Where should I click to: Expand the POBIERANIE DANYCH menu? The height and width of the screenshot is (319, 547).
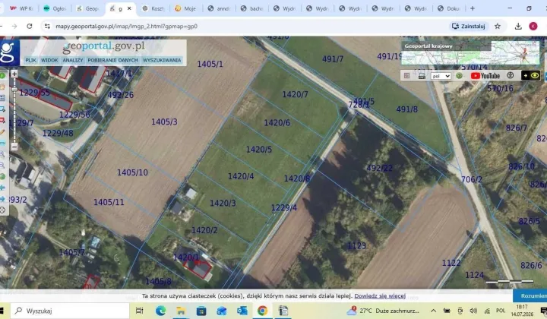(112, 60)
